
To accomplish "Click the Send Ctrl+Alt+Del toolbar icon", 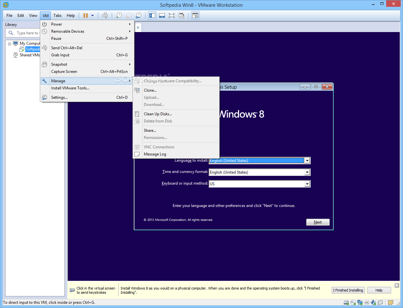I will 105,16.
